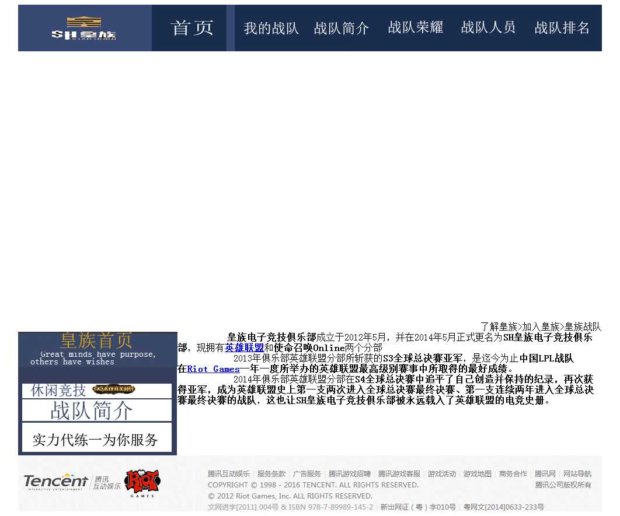Click the Riot Games logo in footer
The width and height of the screenshot is (620, 516).
(142, 483)
